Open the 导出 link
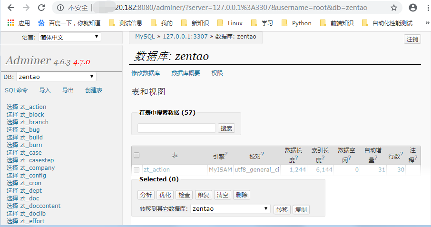This screenshot has width=431, height=227. click(68, 90)
